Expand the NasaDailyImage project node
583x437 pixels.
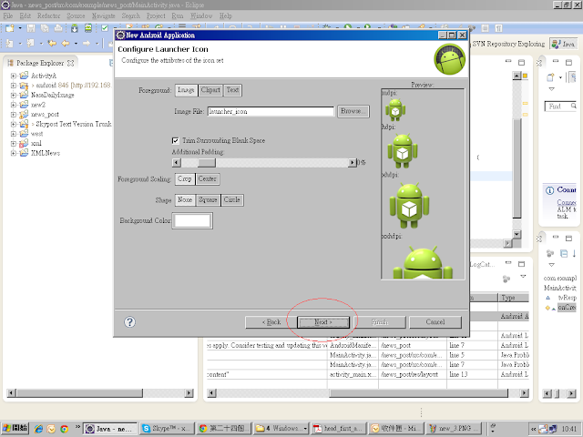coord(14,95)
